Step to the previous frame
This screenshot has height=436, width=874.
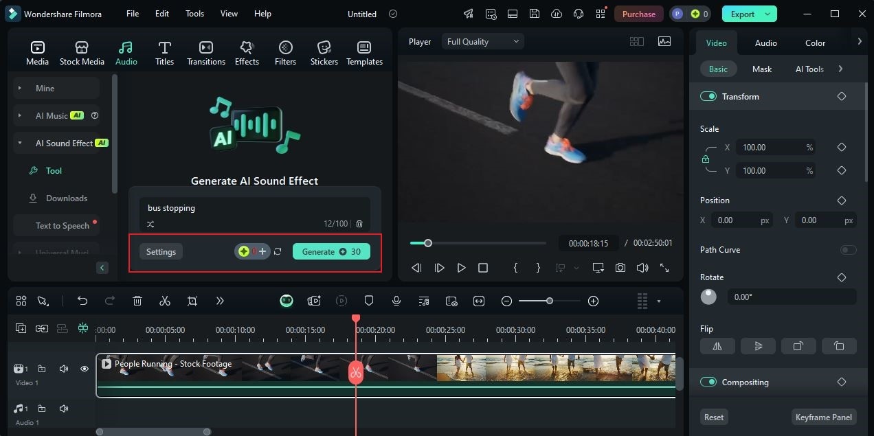click(416, 268)
